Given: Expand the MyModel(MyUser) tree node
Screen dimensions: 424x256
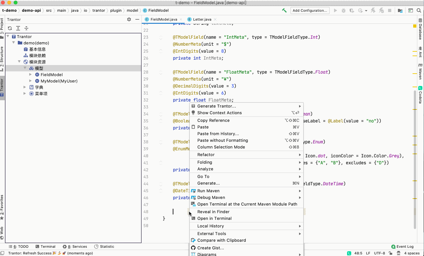Looking at the screenshot, I should point(31,81).
